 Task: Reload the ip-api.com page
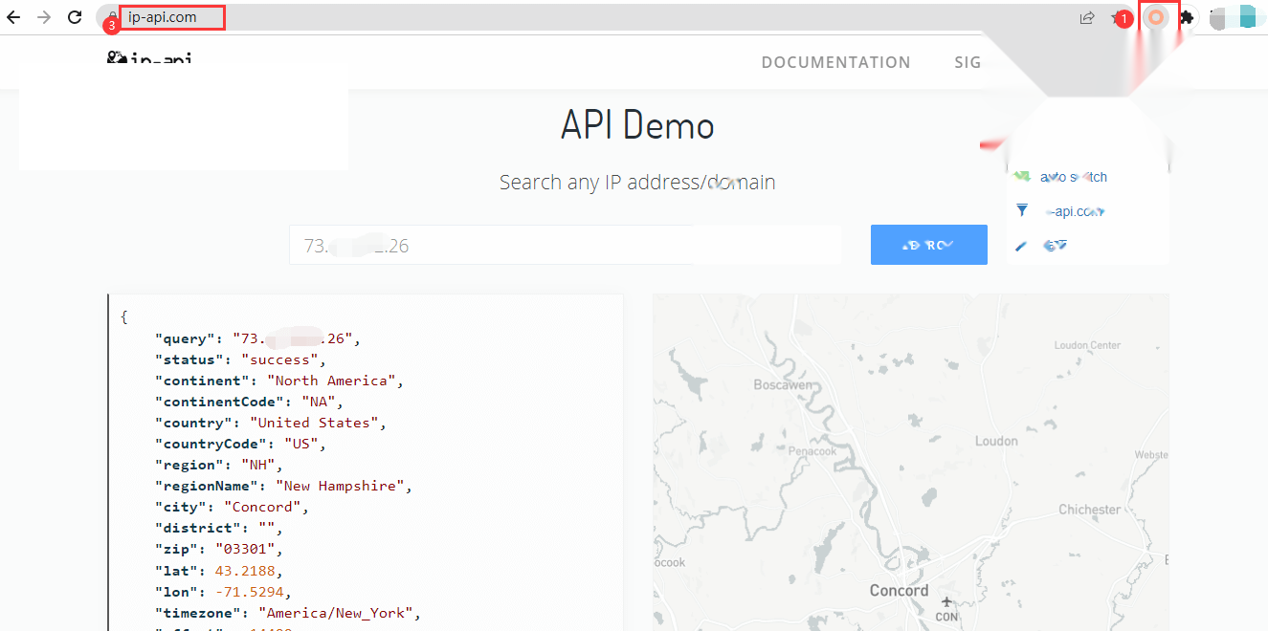[x=75, y=17]
